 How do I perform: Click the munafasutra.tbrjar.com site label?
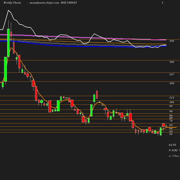click(x=44, y=3)
